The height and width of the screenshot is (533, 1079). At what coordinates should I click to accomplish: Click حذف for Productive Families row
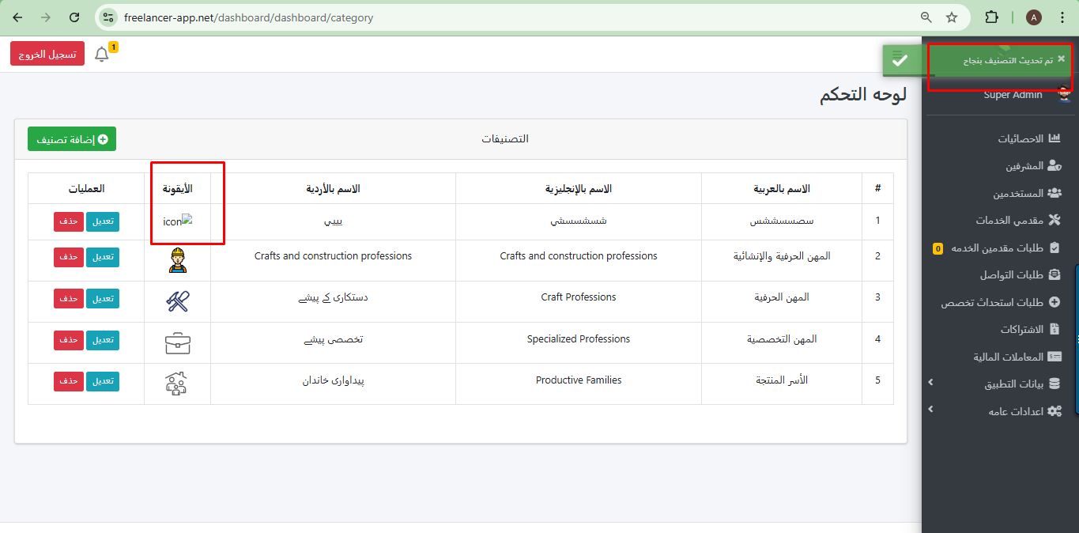click(69, 381)
